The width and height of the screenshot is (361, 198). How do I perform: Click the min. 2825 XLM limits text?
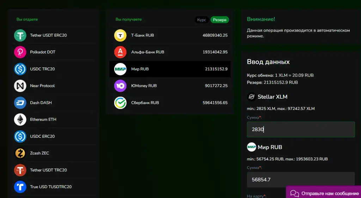coord(281,109)
